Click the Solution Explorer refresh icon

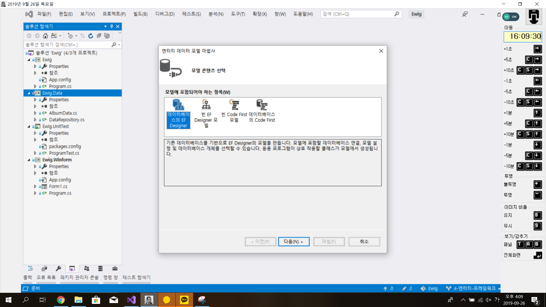90,36
